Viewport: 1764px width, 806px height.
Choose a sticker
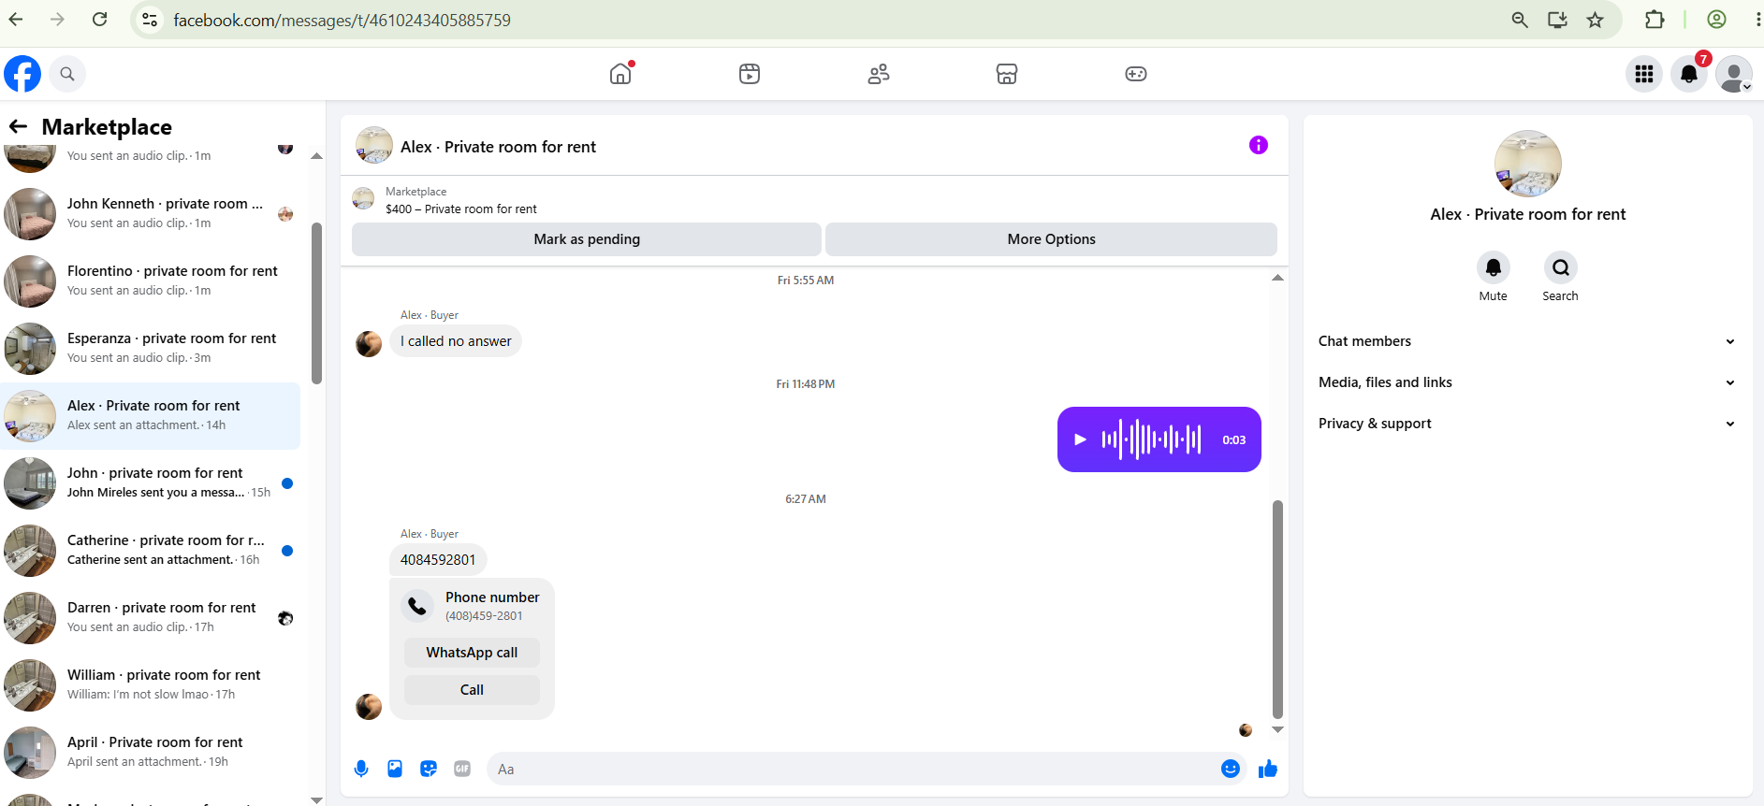pyautogui.click(x=429, y=769)
